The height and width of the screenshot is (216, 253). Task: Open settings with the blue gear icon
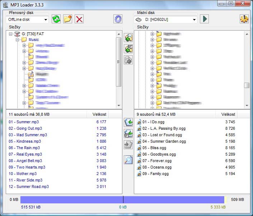tap(118, 19)
